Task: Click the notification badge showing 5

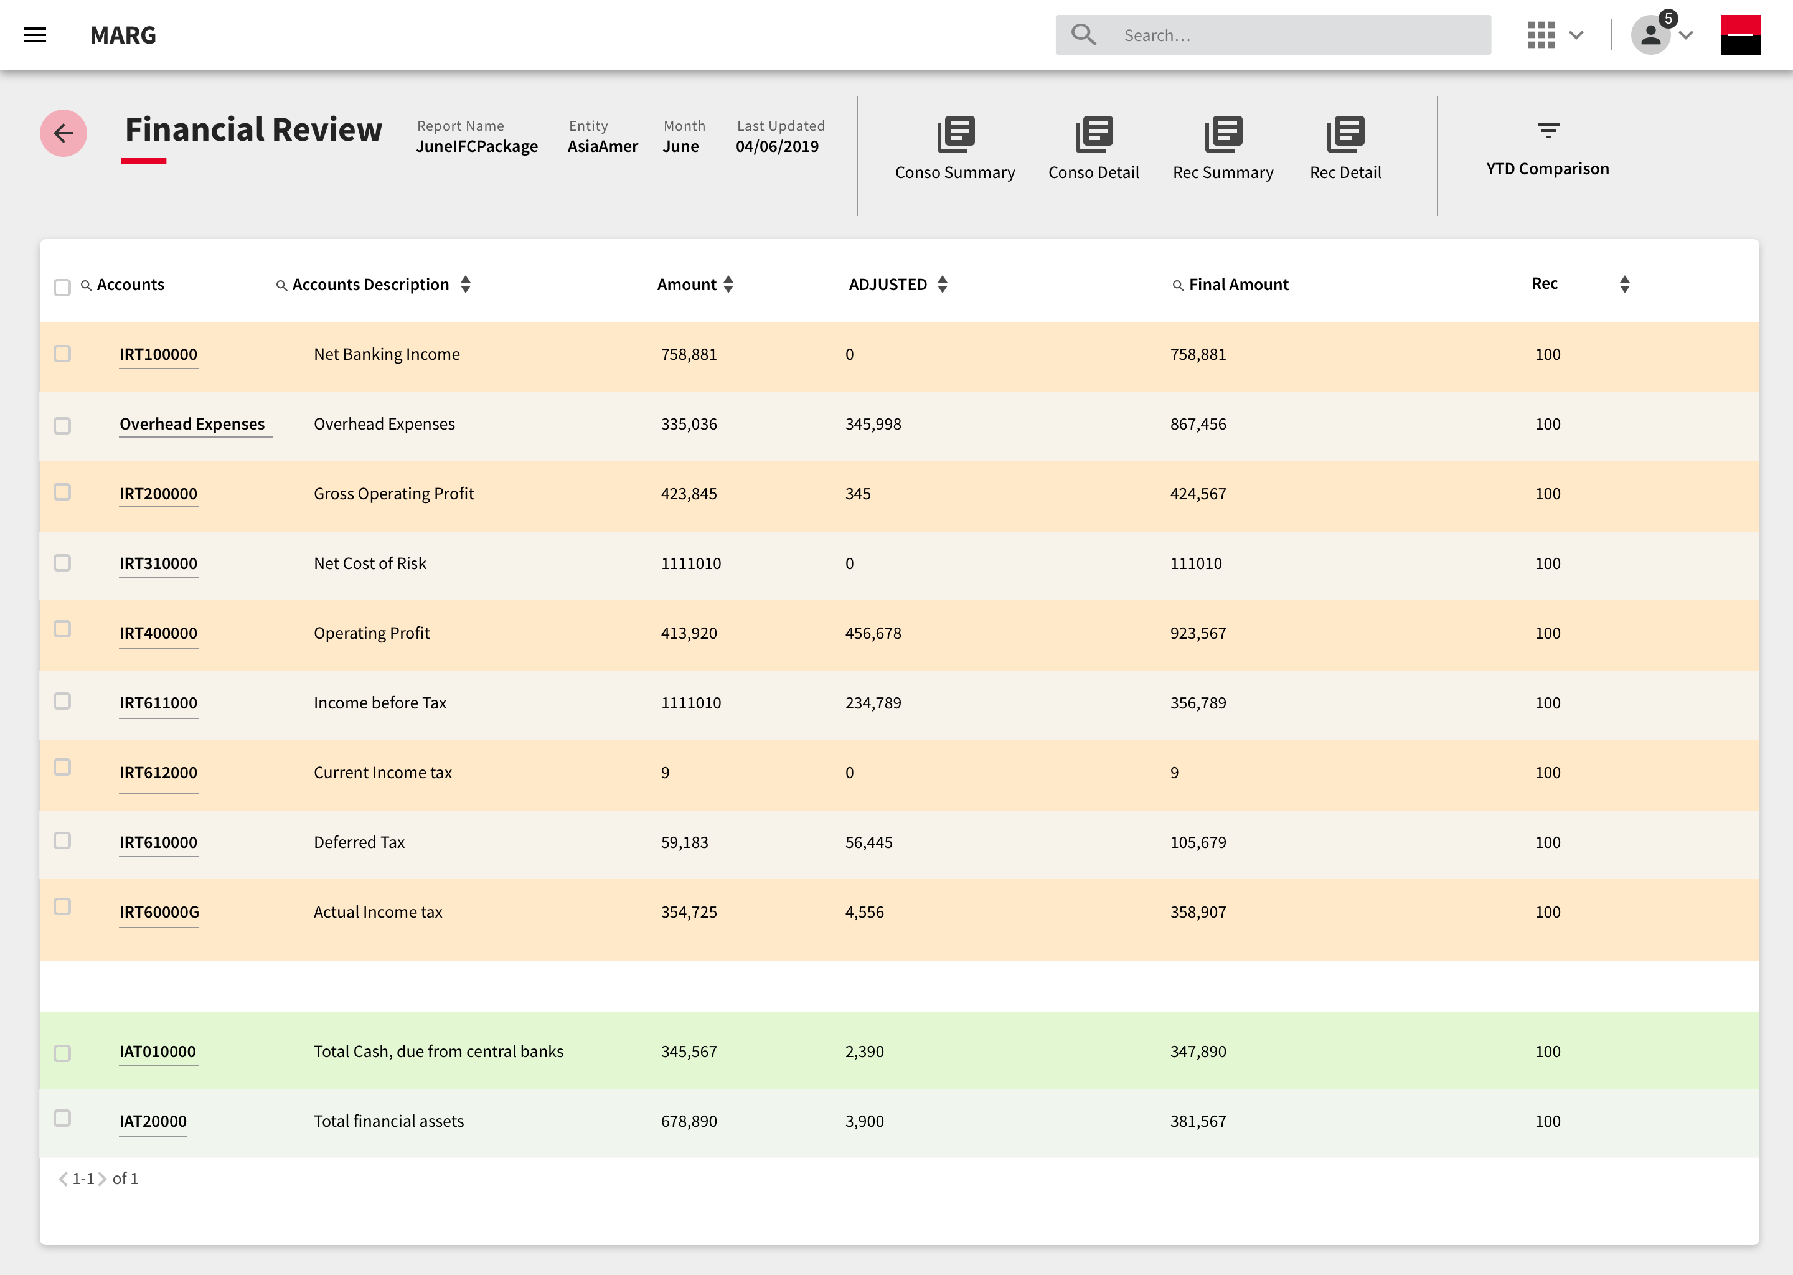Action: tap(1668, 18)
